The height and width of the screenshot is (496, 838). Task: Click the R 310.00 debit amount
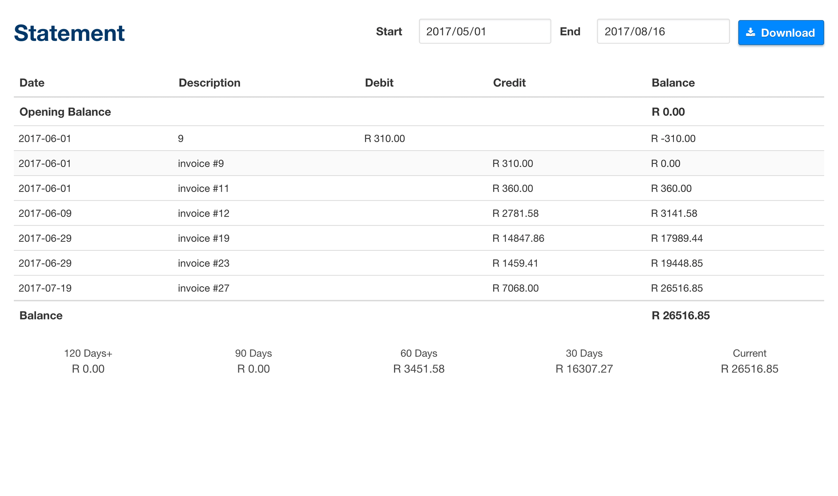pyautogui.click(x=385, y=139)
